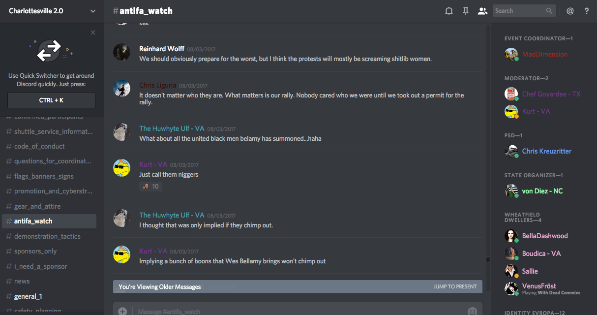Toggle the member list icon

[x=482, y=11]
